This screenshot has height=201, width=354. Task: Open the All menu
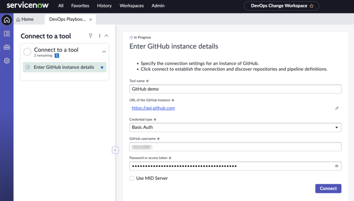coord(61,6)
